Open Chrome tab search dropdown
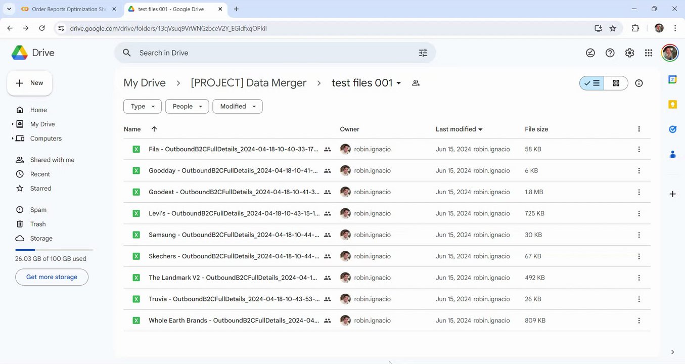The image size is (685, 364). click(9, 9)
